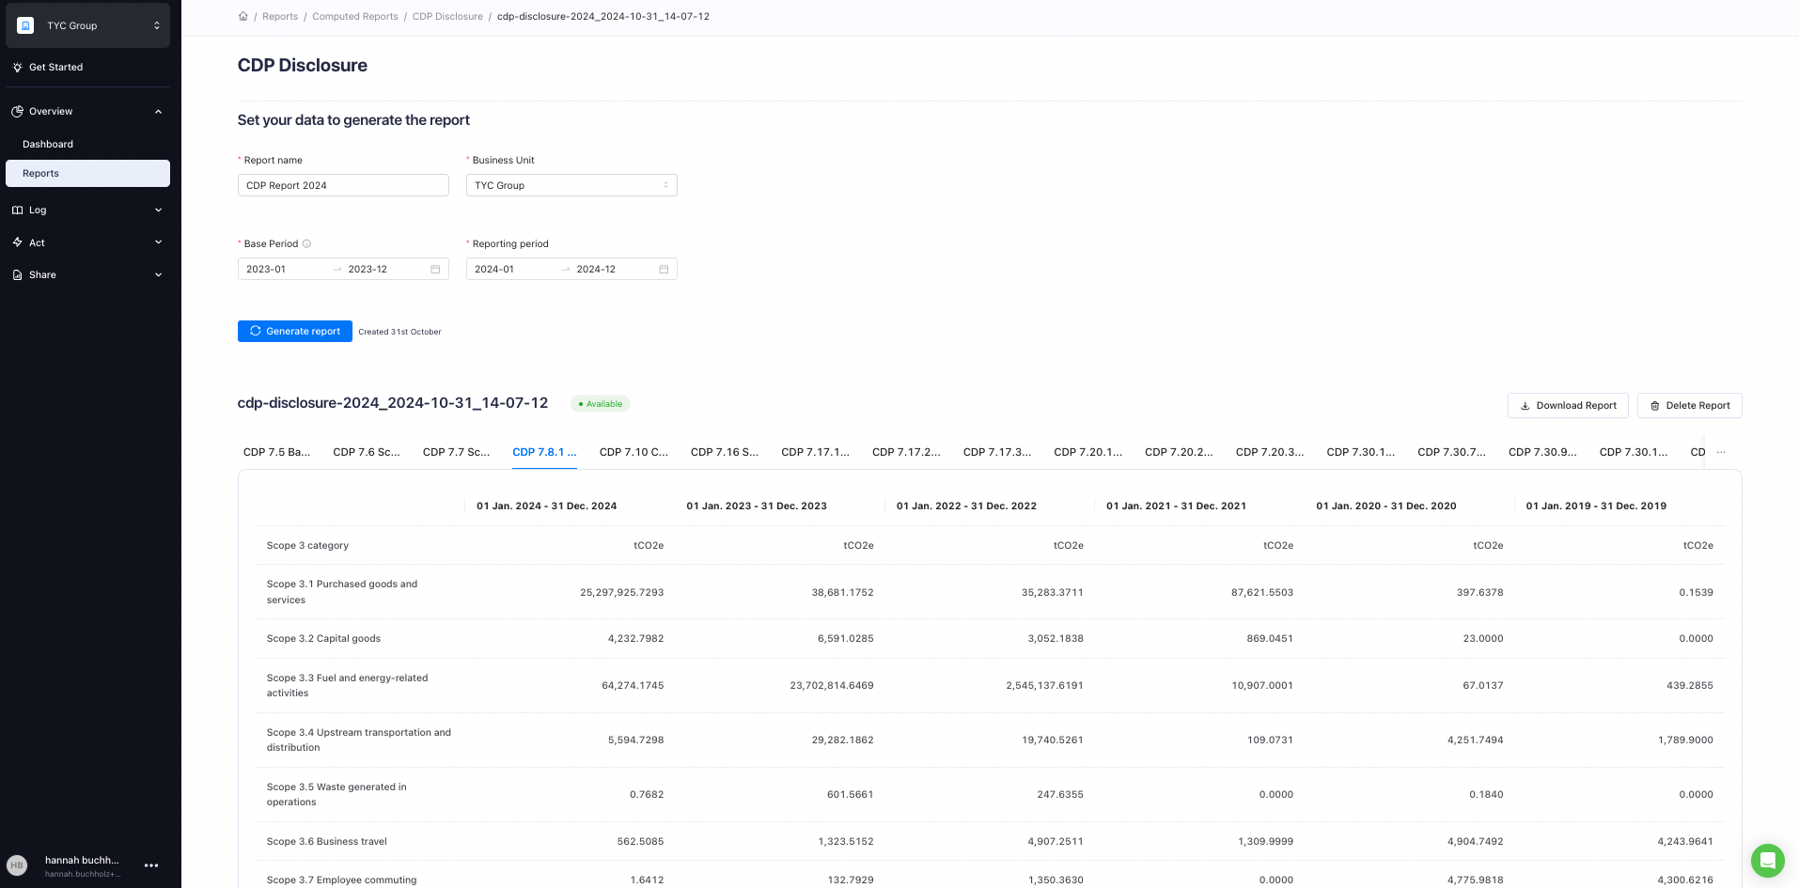Viewport: 1799px width, 888px height.
Task: Go to Computed Reports breadcrumb link
Action: (355, 16)
